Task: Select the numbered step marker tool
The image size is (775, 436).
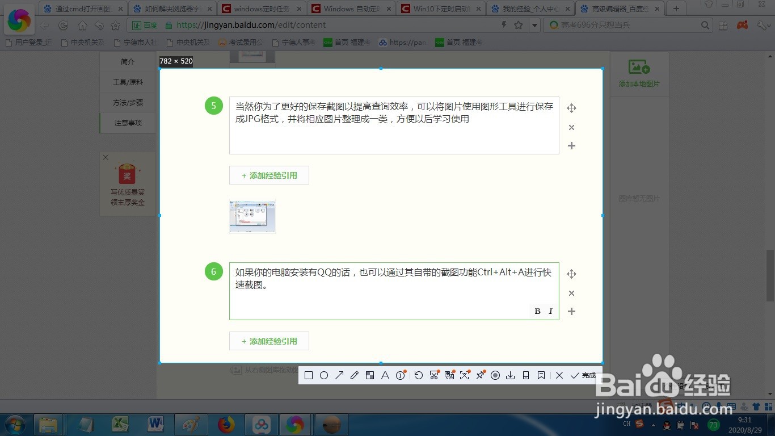Action: coord(401,375)
